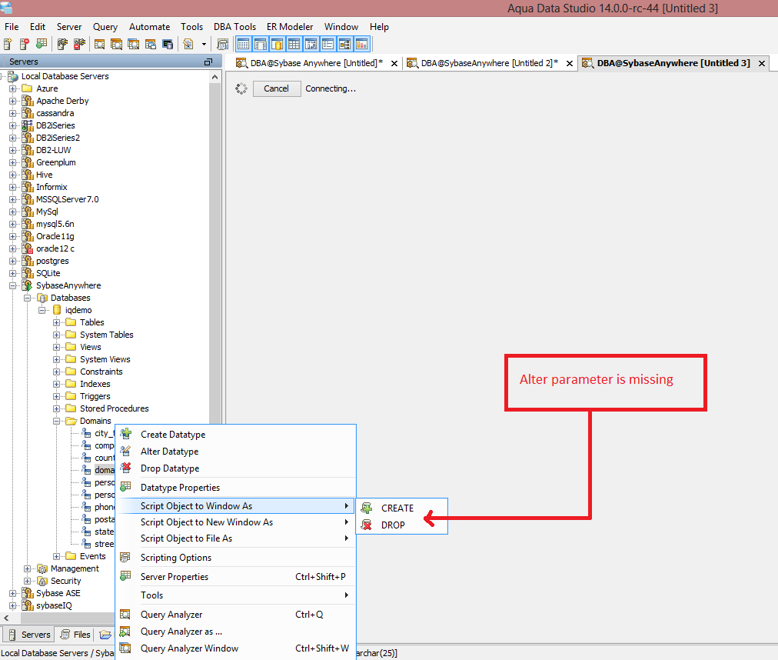
Task: Click the iqdemo database cylinder icon
Action: tap(57, 310)
